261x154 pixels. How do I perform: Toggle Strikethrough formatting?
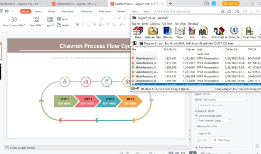click(x=95, y=25)
